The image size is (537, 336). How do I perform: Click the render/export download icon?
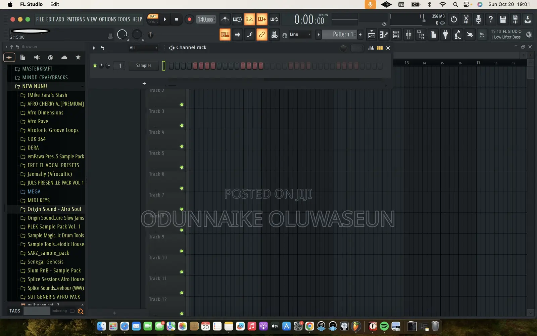tap(528, 19)
